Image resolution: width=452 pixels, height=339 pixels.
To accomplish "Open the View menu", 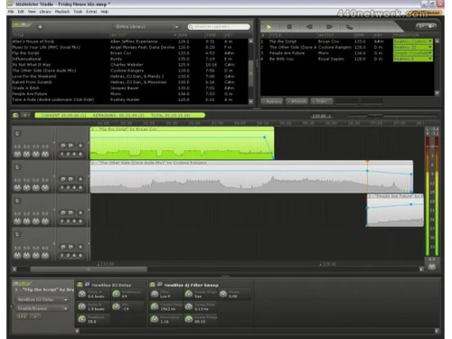I will [32, 12].
